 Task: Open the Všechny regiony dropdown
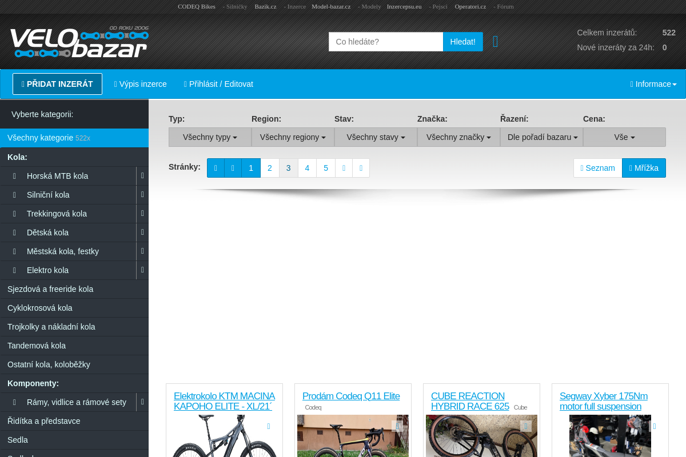point(293,137)
